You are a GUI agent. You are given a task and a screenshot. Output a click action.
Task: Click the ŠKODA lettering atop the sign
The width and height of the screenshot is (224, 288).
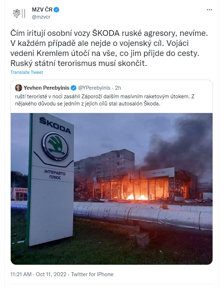tap(55, 126)
